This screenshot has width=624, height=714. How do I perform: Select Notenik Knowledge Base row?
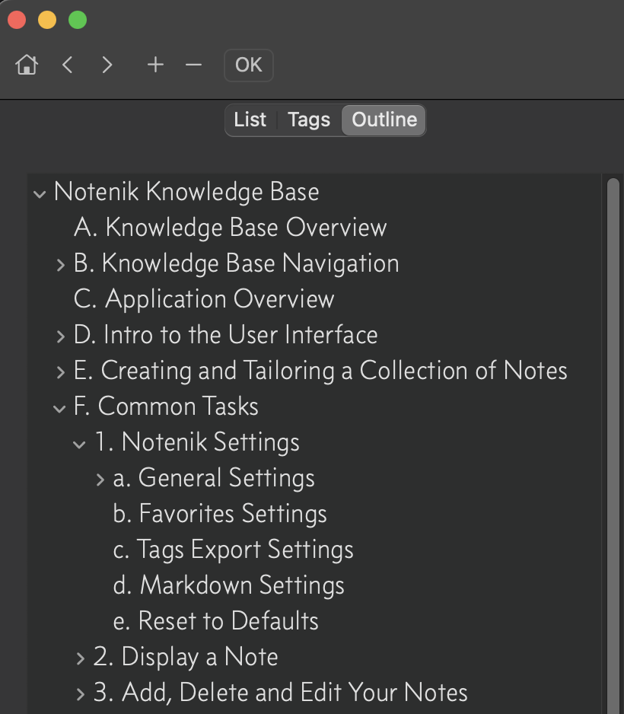click(x=314, y=191)
